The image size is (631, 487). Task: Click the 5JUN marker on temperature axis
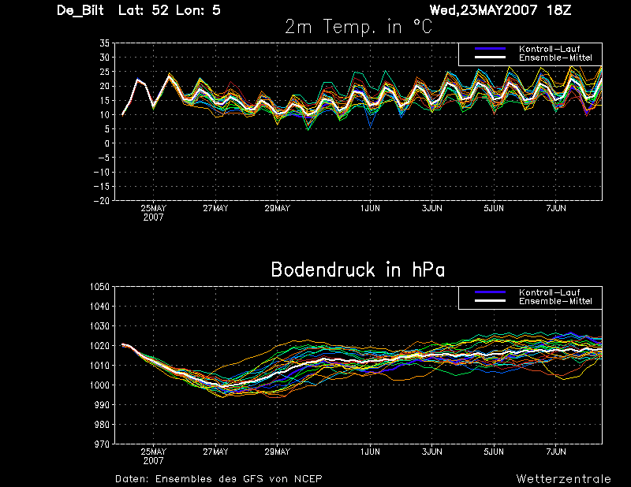tap(494, 208)
